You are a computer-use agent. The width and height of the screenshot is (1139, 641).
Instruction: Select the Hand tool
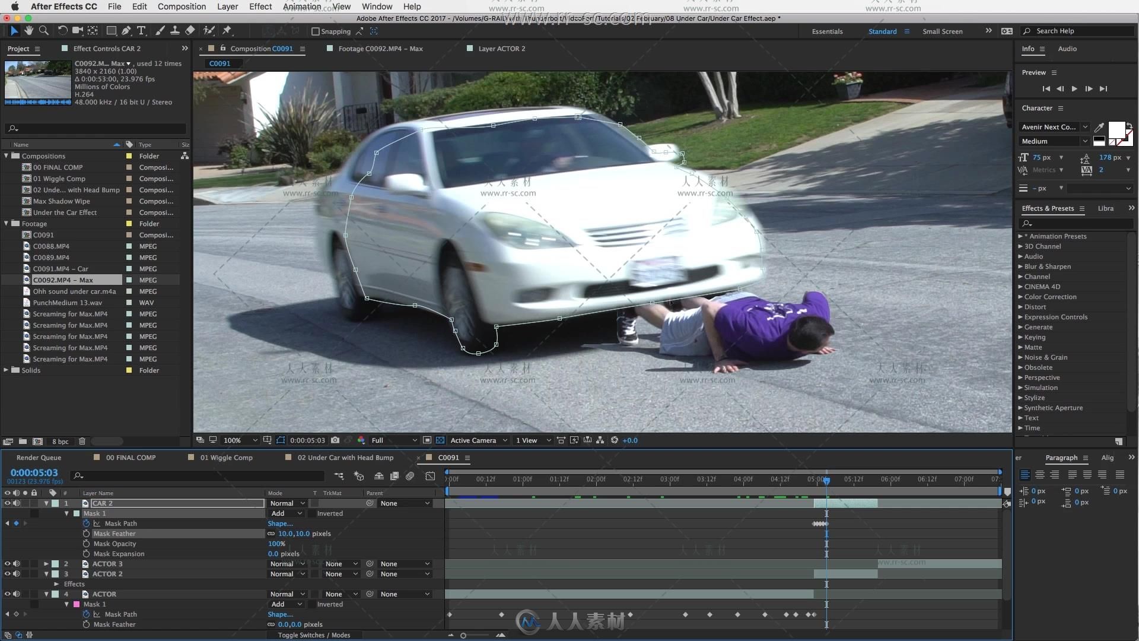[29, 31]
